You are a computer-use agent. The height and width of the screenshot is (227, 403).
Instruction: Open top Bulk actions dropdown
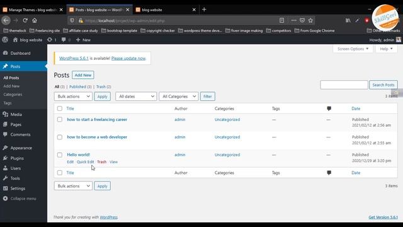pos(73,96)
